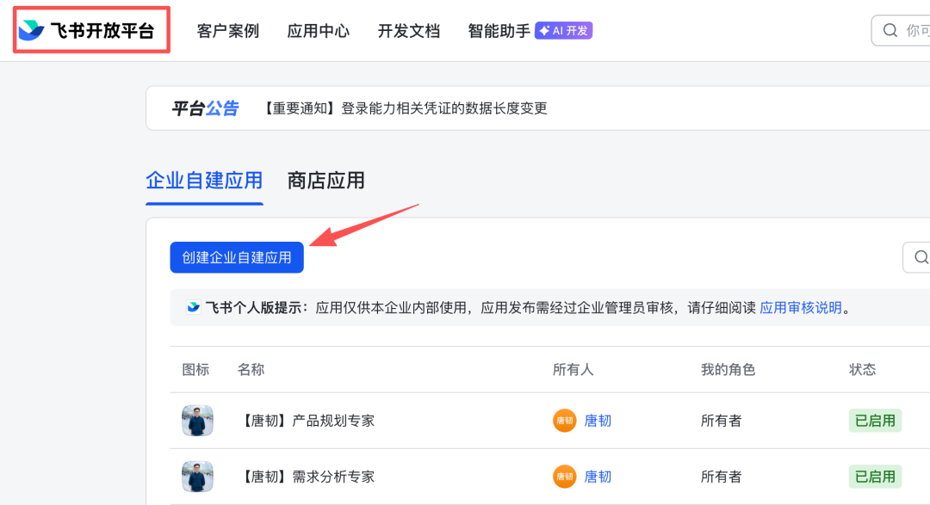
Task: Open 智能助手 in the top navigation
Action: click(x=499, y=29)
